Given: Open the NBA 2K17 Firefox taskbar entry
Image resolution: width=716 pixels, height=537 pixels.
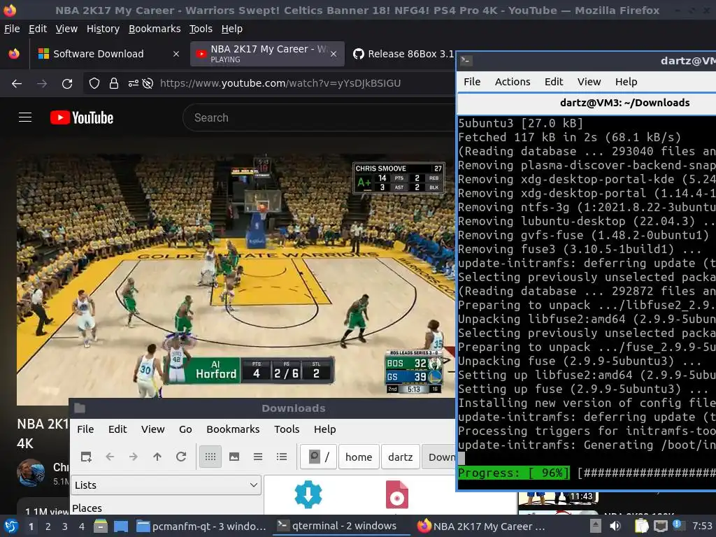Looking at the screenshot, I should 482,526.
